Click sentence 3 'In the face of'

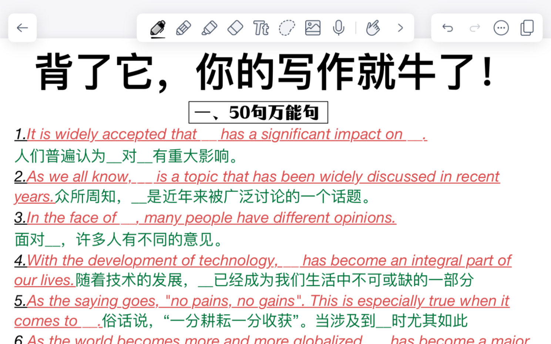pyautogui.click(x=72, y=218)
